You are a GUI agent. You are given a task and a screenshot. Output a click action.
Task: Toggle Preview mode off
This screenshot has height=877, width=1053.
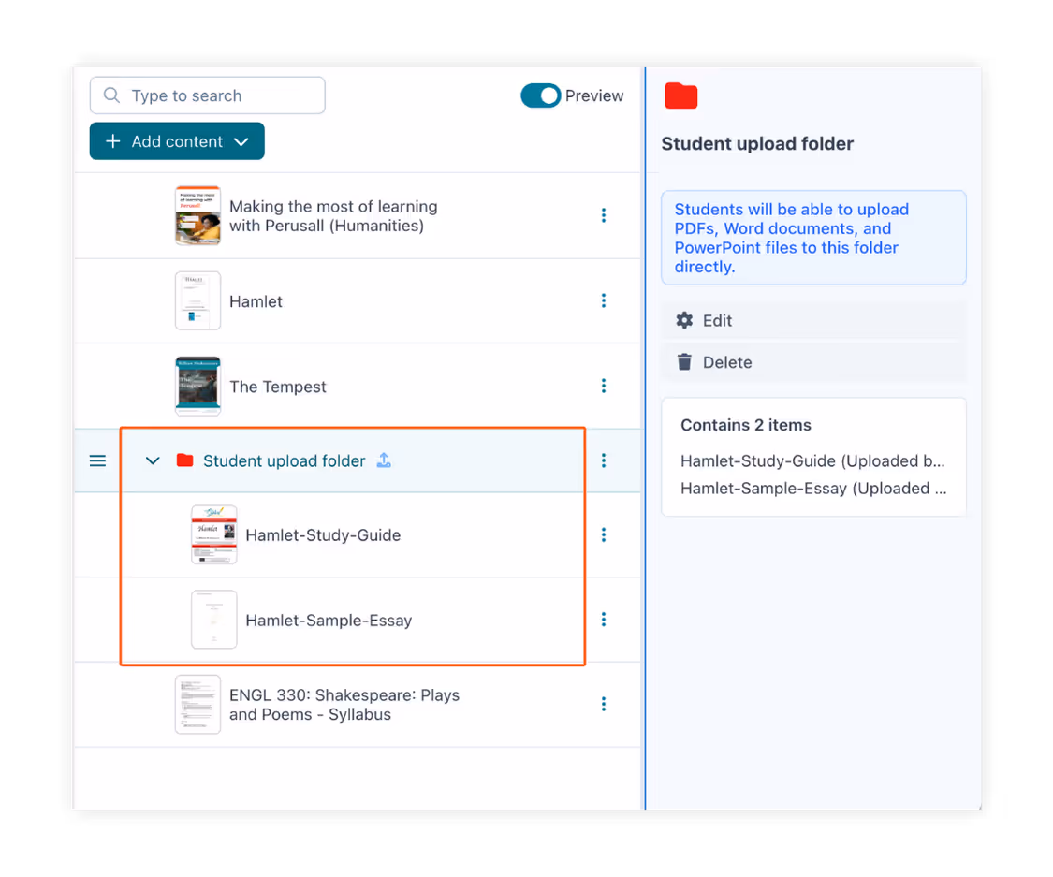point(540,95)
